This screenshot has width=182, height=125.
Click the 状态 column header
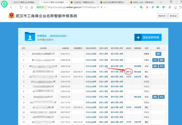(147, 48)
